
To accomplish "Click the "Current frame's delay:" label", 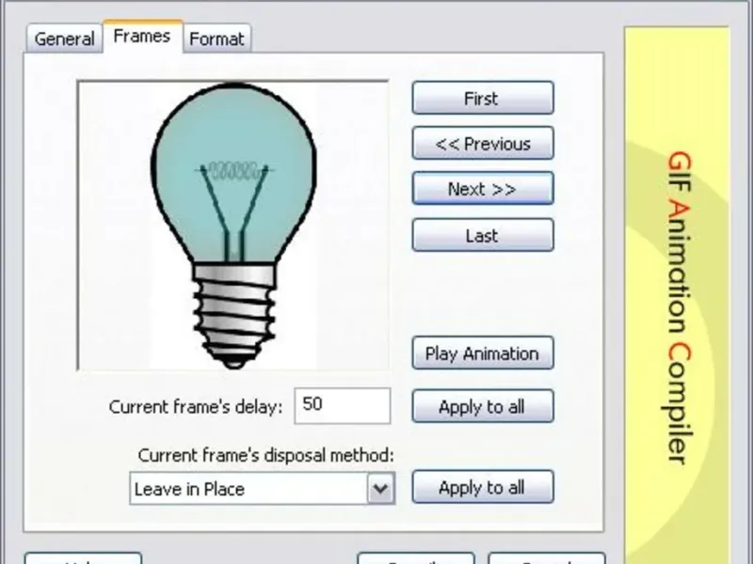I will (x=195, y=407).
